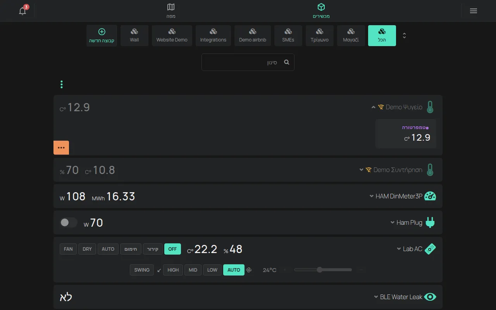Toggle the Ham Plug power switch
496x310 pixels.
[69, 222]
